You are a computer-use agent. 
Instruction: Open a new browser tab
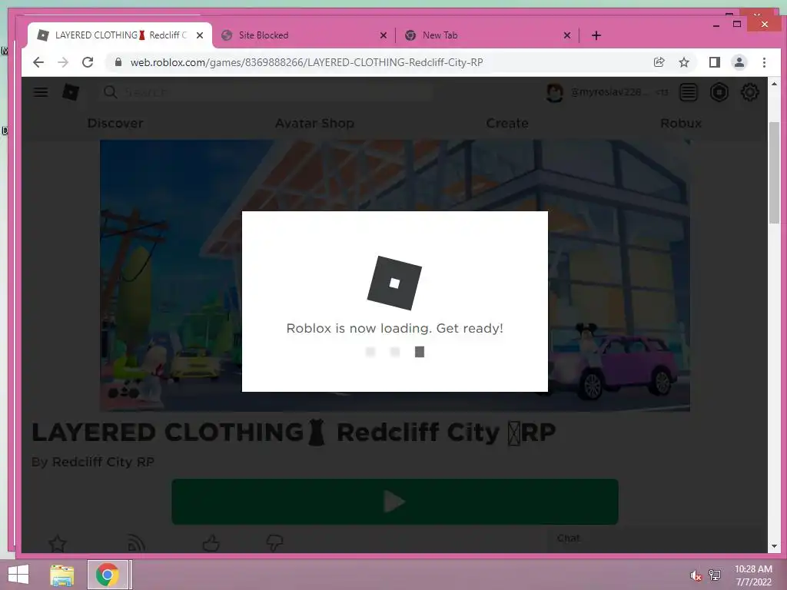click(596, 35)
